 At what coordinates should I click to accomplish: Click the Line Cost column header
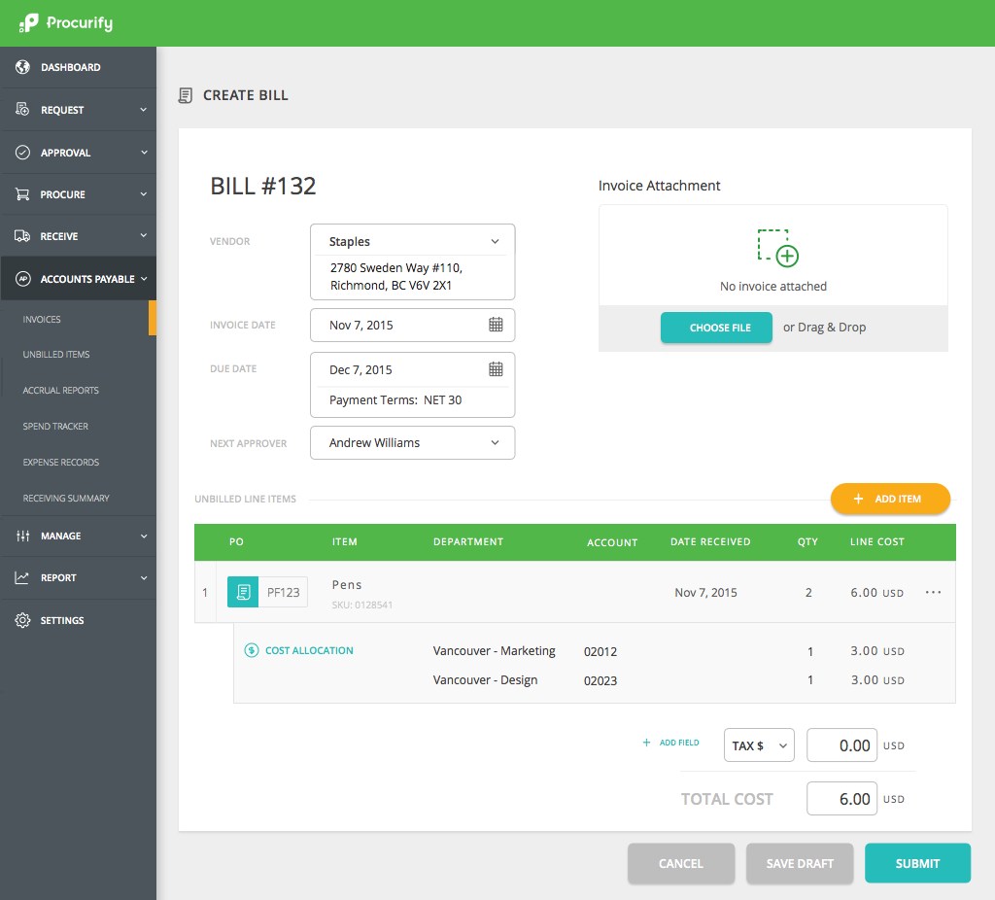pyautogui.click(x=877, y=541)
